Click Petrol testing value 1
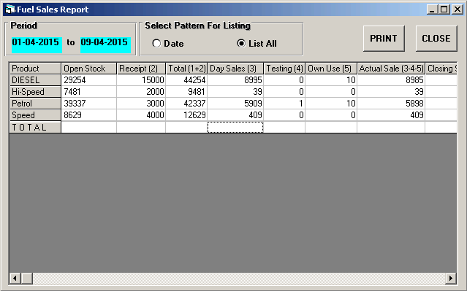 click(284, 104)
